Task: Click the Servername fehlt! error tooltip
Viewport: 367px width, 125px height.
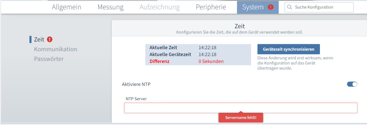Action: (241, 118)
